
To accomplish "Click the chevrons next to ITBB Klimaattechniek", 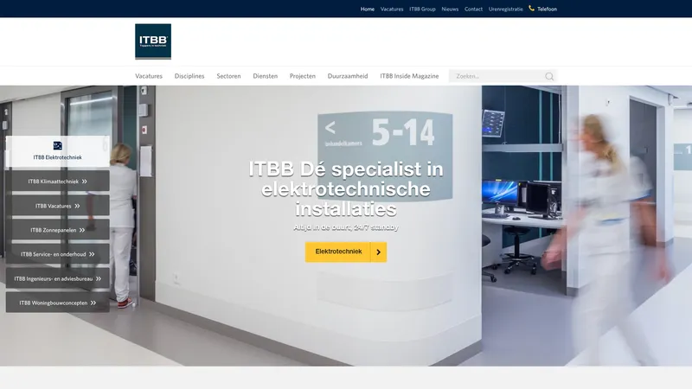I will pyautogui.click(x=84, y=182).
